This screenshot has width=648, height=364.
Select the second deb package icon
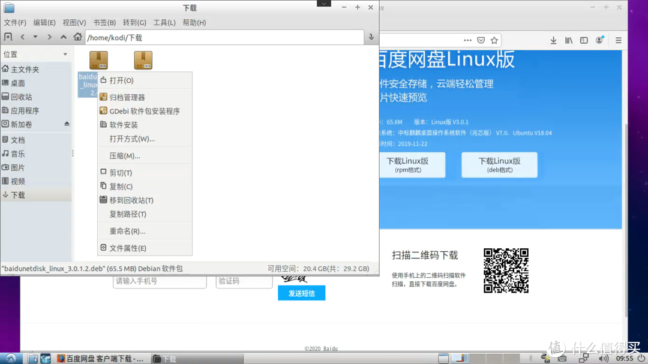(143, 61)
